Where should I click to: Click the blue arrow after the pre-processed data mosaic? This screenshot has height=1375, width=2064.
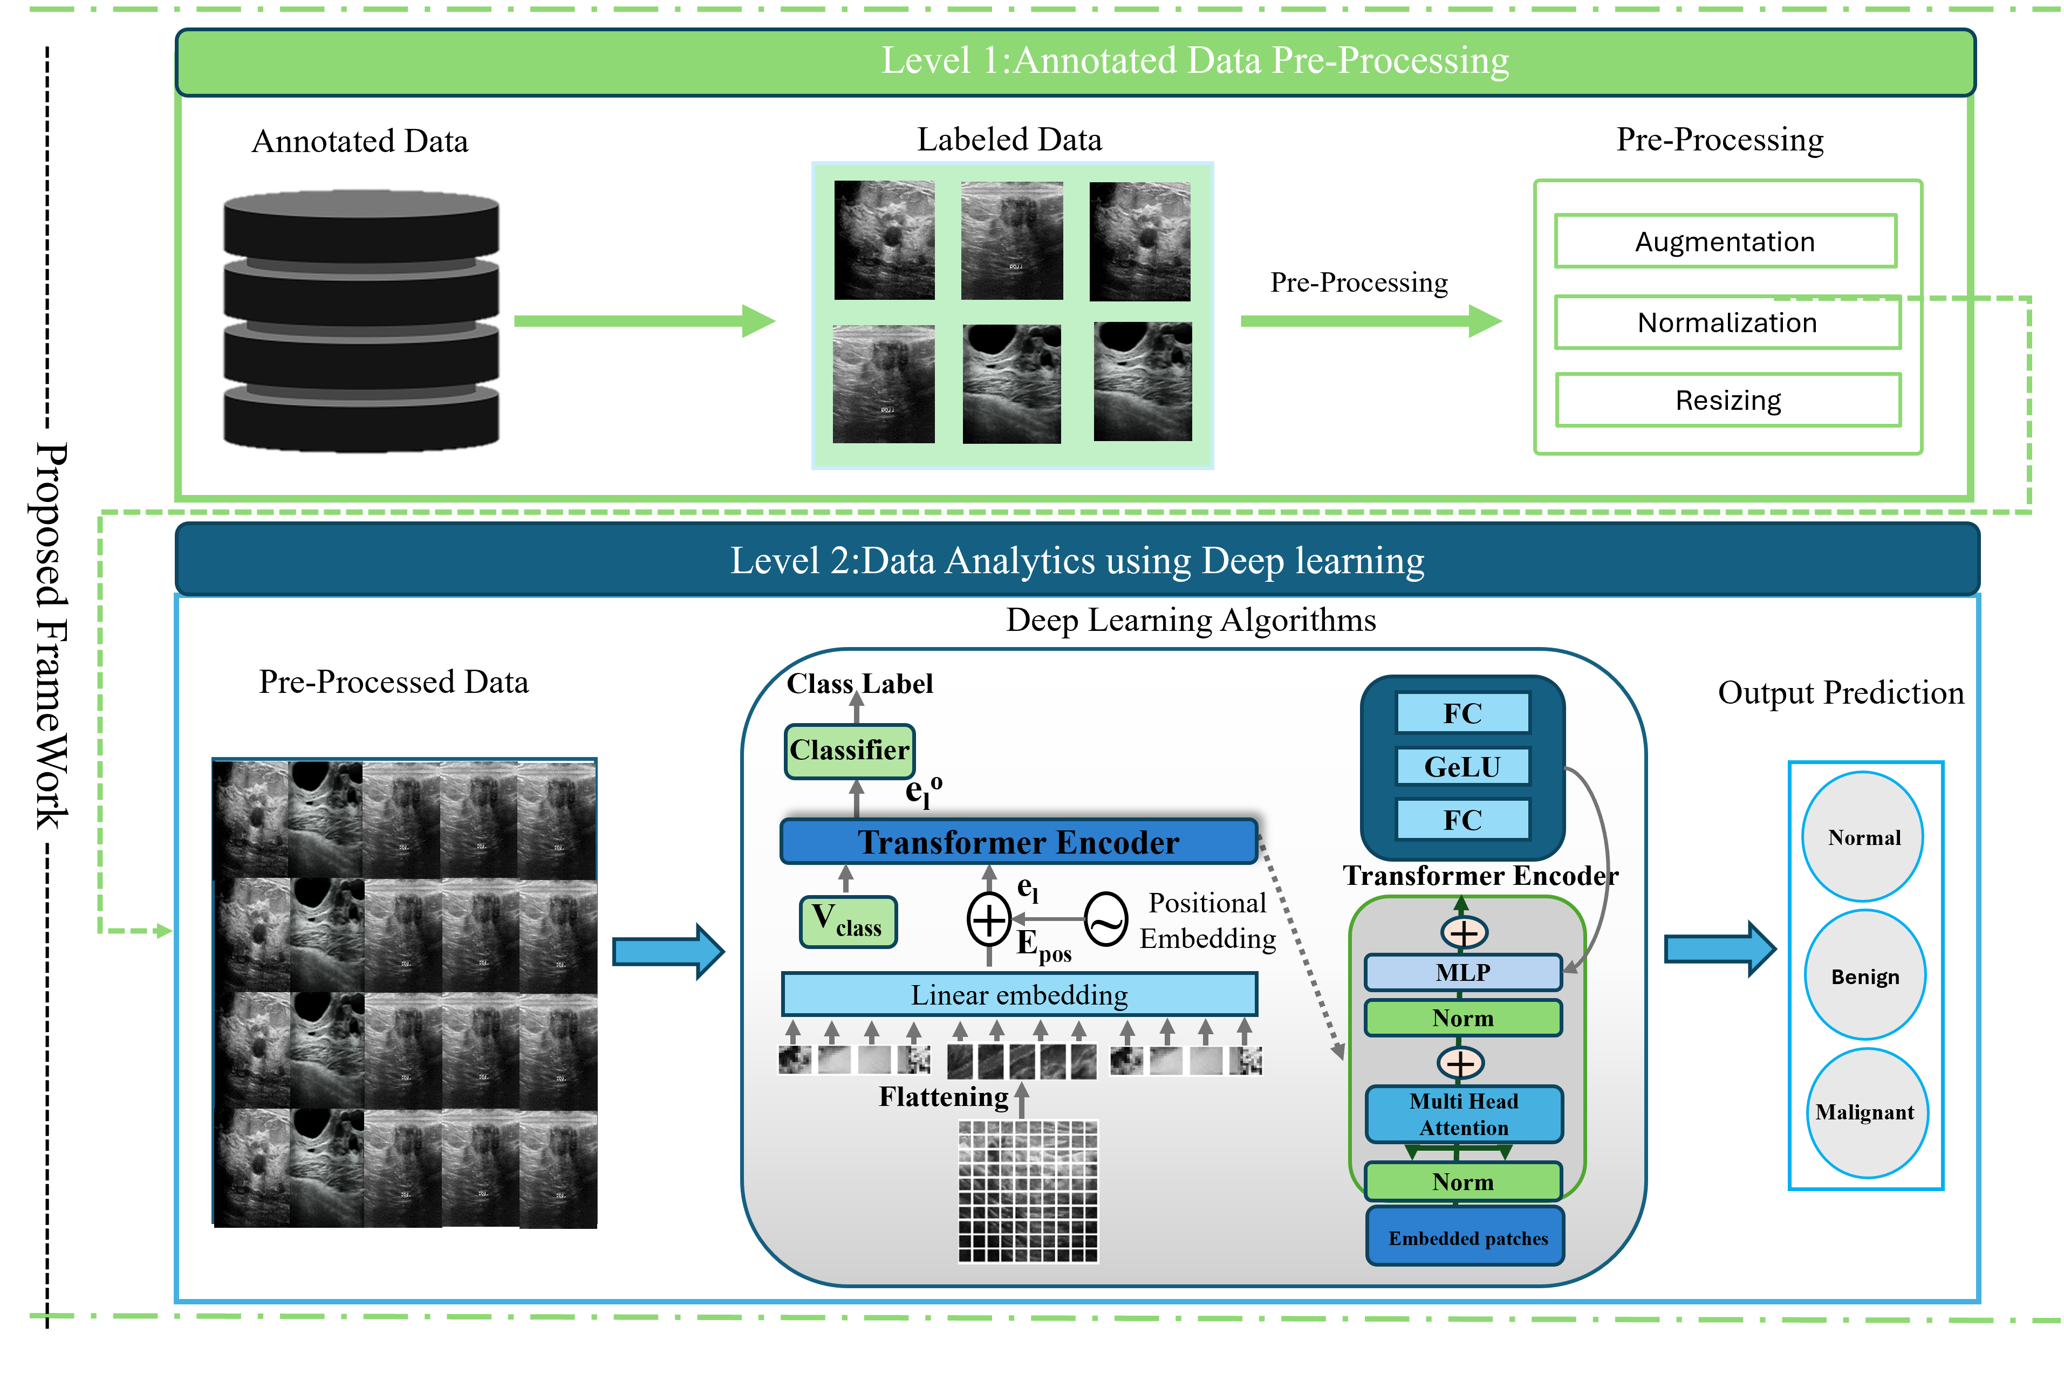[668, 951]
